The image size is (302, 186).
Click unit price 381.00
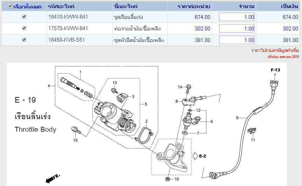(x=202, y=40)
